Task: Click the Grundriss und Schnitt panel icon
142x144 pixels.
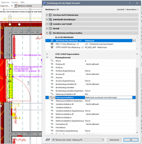Action: pyautogui.click(x=50, y=24)
